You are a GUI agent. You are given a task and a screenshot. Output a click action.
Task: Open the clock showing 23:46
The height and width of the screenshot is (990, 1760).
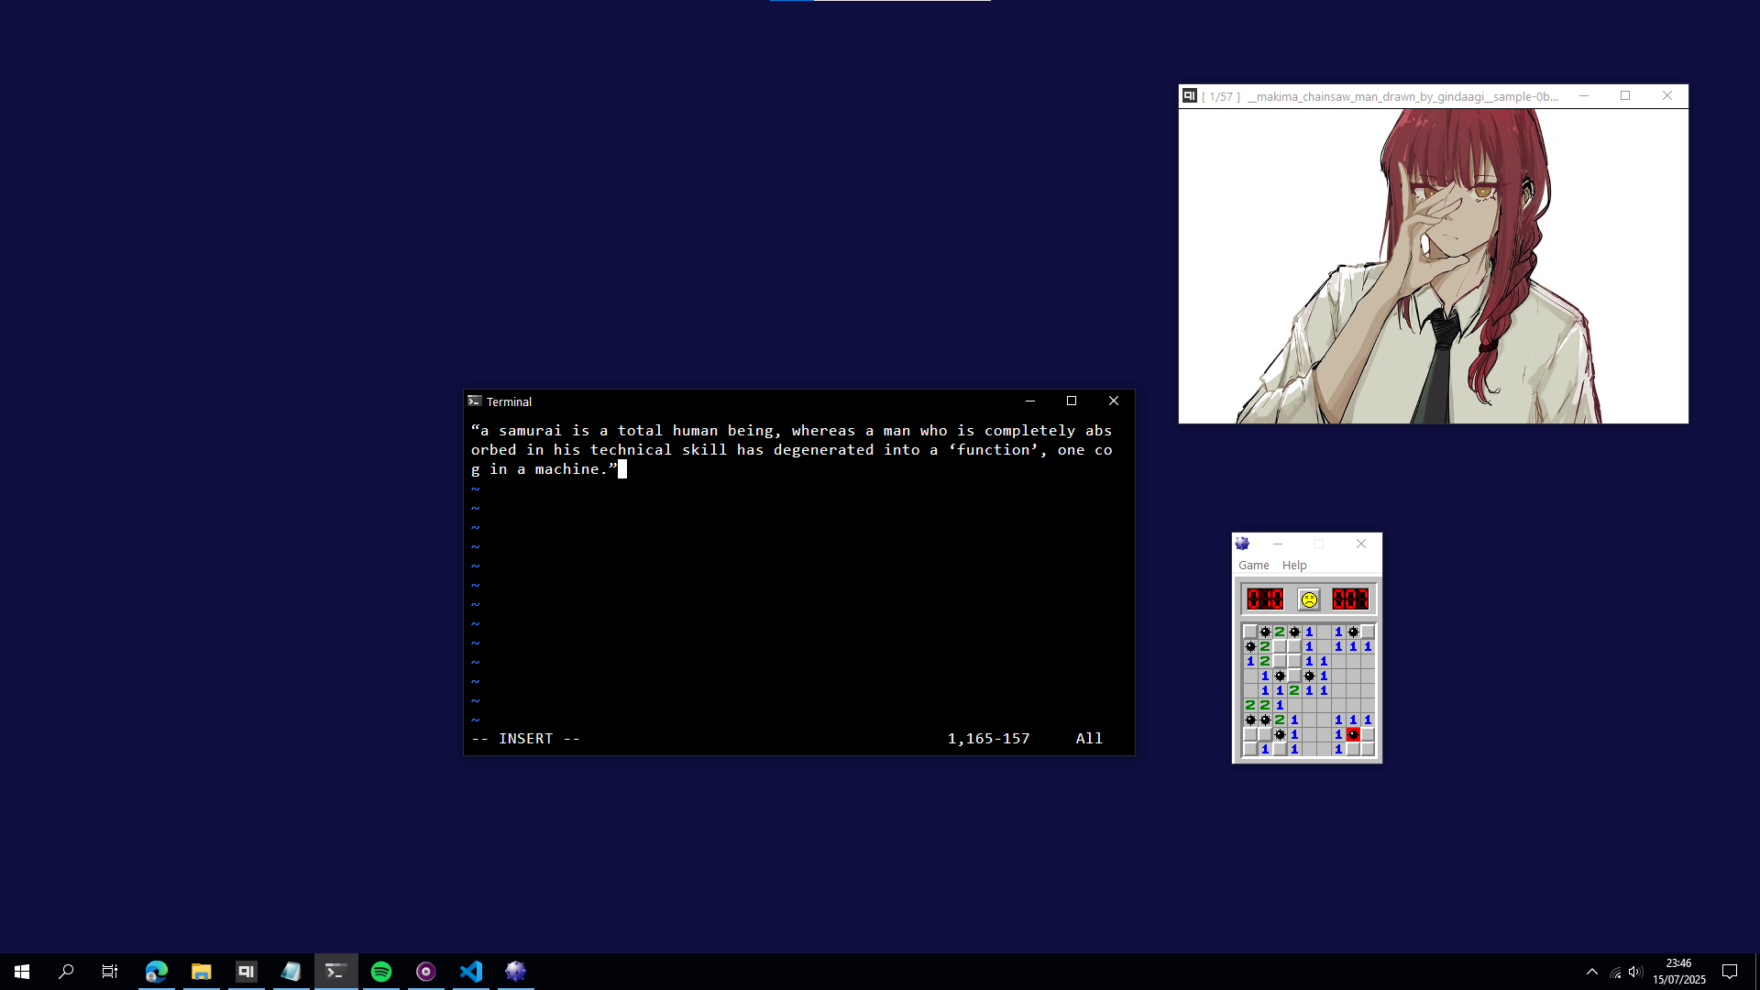(1679, 972)
